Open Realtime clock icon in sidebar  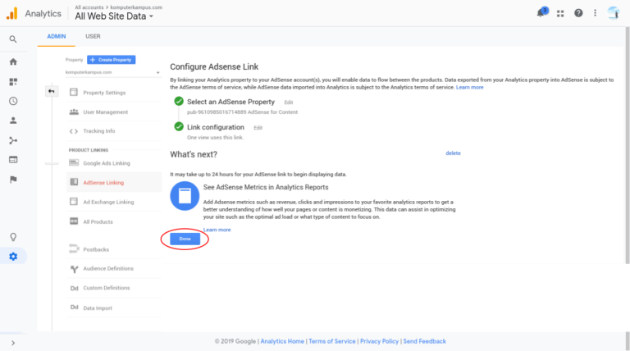[13, 101]
